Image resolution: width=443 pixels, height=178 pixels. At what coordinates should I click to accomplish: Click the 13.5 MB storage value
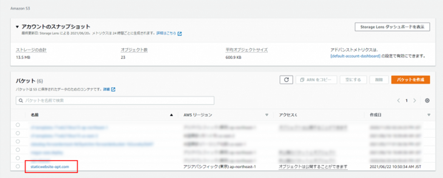(23, 57)
